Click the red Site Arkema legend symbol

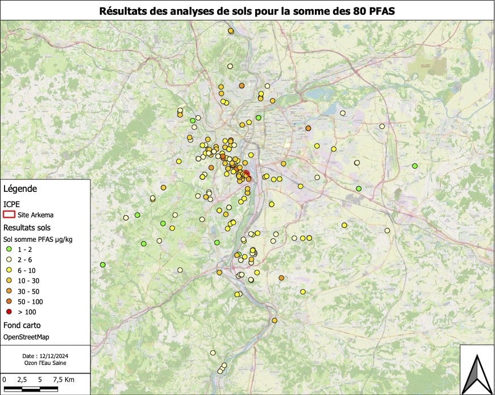pyautogui.click(x=9, y=215)
